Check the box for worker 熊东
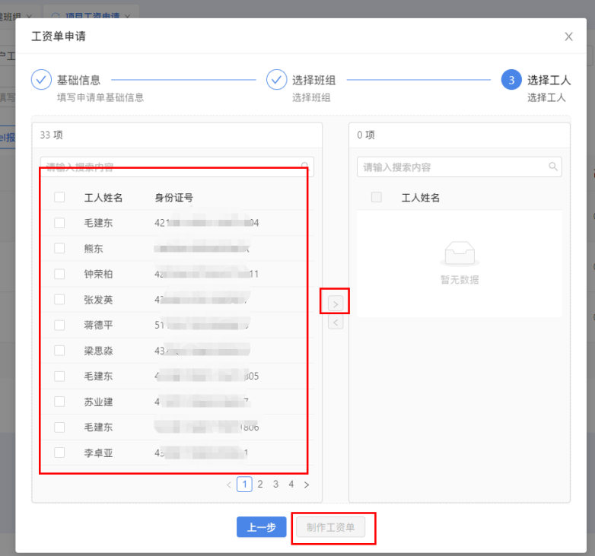Screen dimensions: 595x556 click(x=59, y=249)
